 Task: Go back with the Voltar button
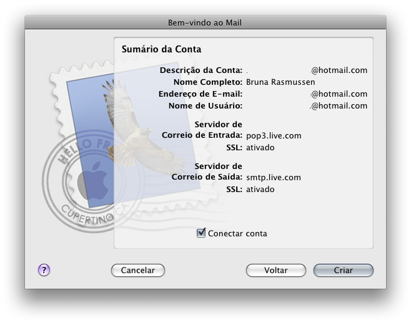tap(275, 270)
